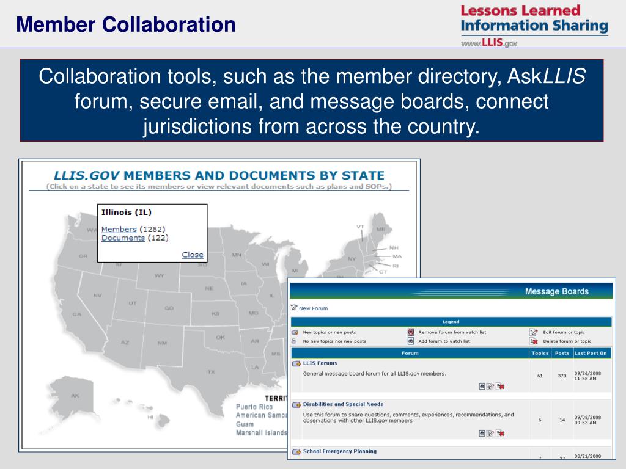Edit the LLIS Forums forum
Screen dimensions: 626x469
coord(490,386)
